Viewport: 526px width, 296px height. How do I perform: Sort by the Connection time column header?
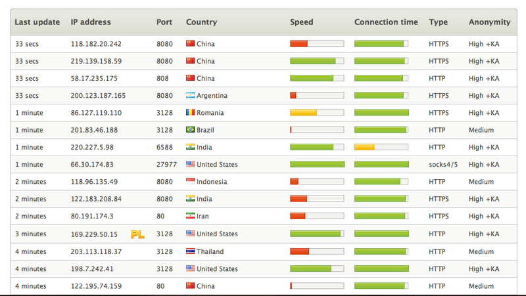coord(386,22)
